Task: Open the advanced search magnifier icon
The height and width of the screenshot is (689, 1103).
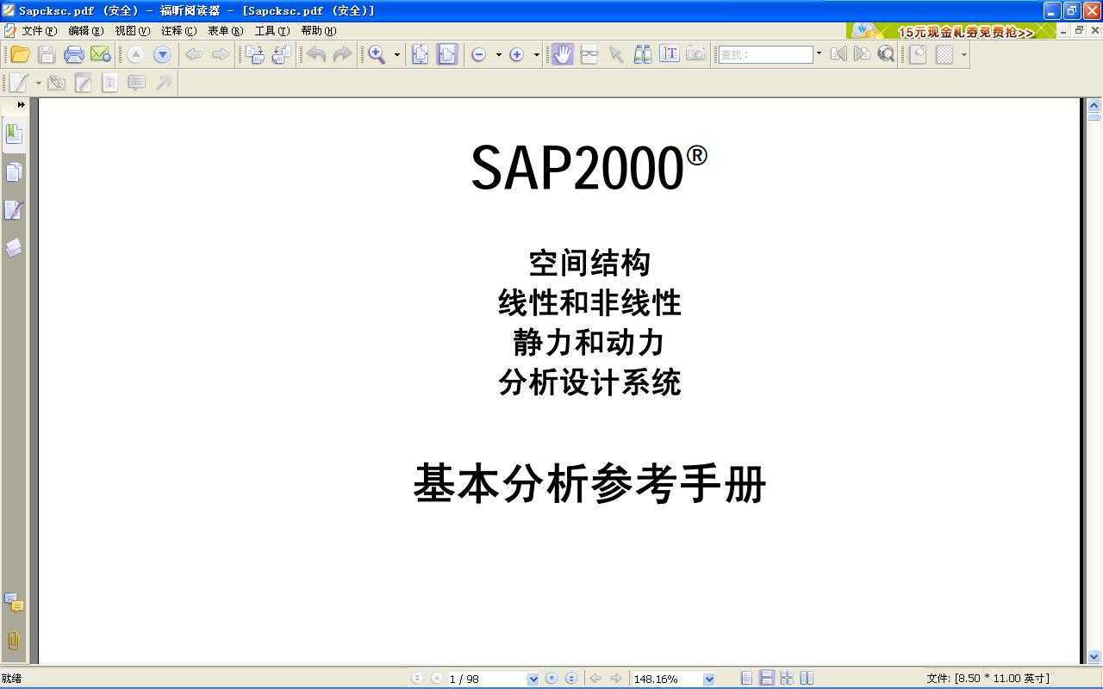Action: [x=886, y=54]
